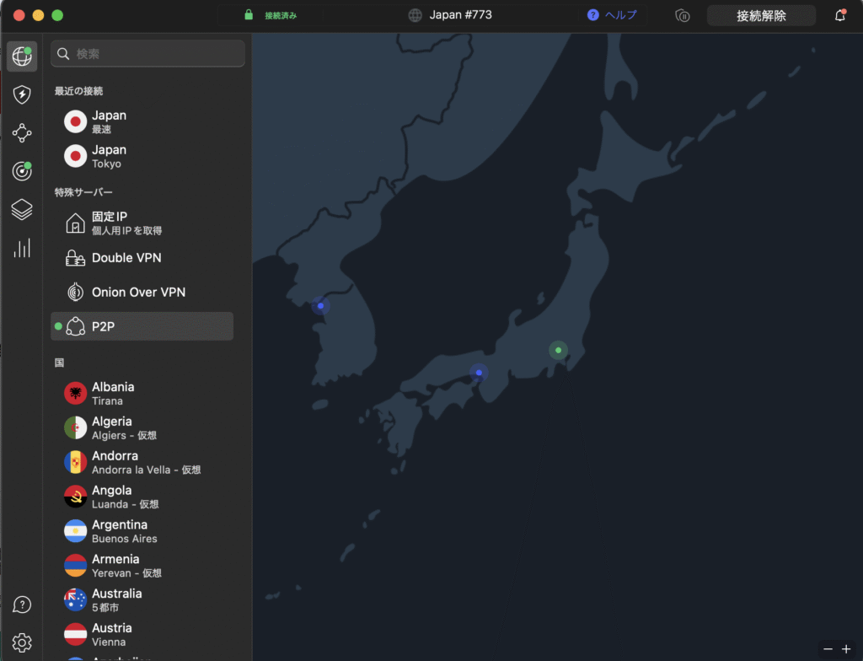
Task: Zoom out the map with minus button
Action: tap(828, 649)
